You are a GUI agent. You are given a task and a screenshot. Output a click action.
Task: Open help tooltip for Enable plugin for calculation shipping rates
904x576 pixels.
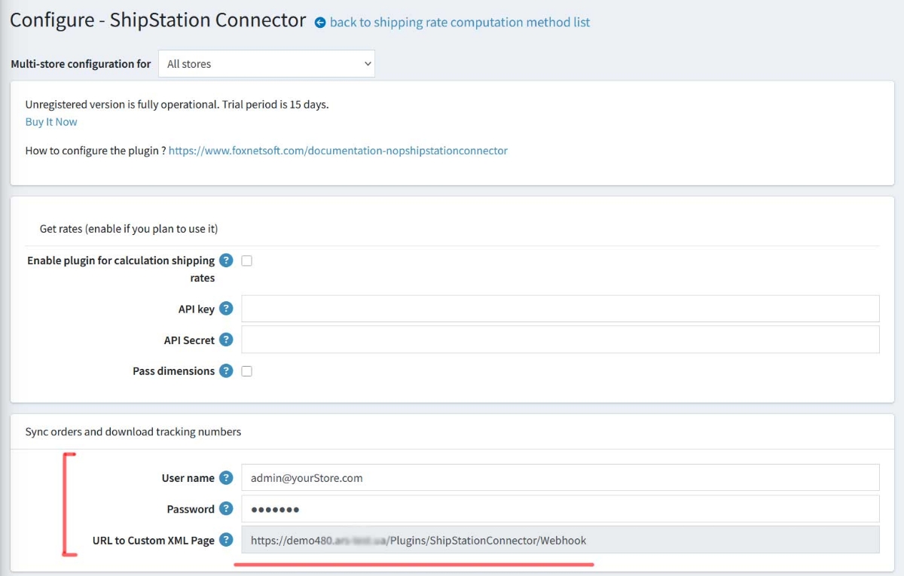226,261
